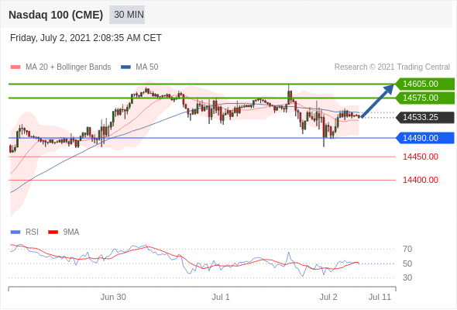Toggle the 9MA legend label
This screenshot has height=310, width=457.
click(x=71, y=232)
